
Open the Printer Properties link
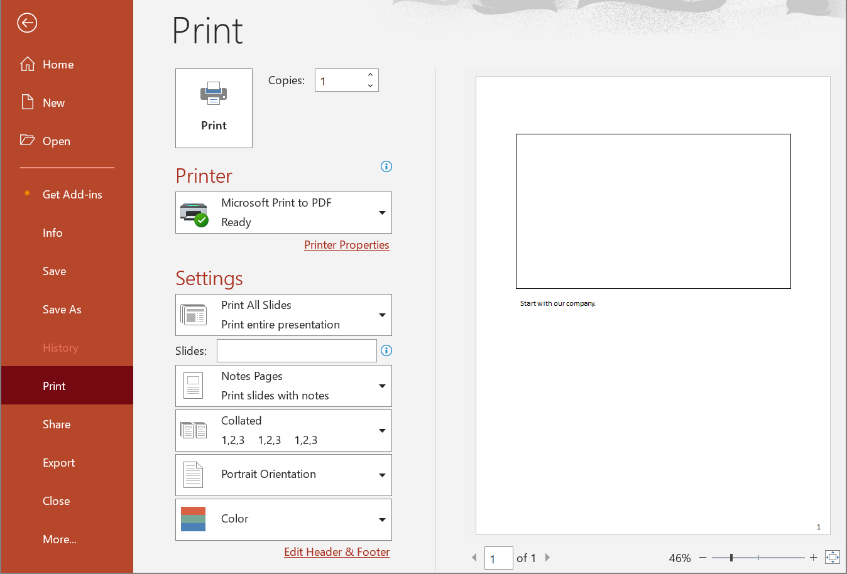(347, 245)
